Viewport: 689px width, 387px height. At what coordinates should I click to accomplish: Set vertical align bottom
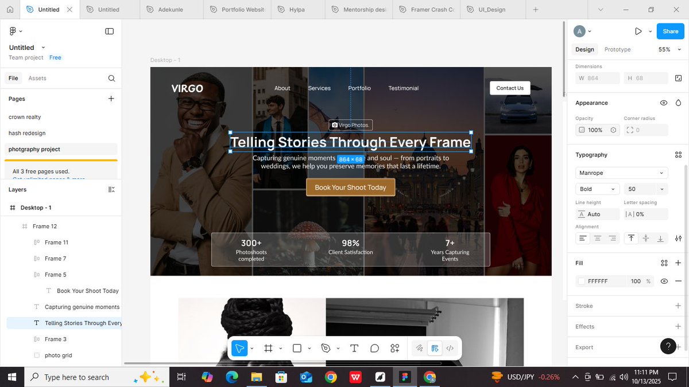(661, 238)
